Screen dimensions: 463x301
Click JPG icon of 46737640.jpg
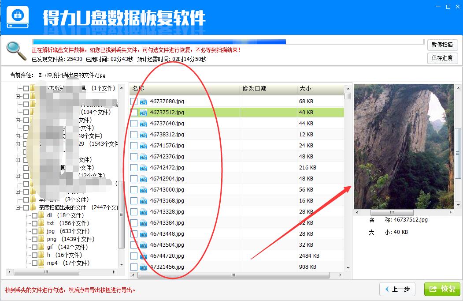pos(144,124)
